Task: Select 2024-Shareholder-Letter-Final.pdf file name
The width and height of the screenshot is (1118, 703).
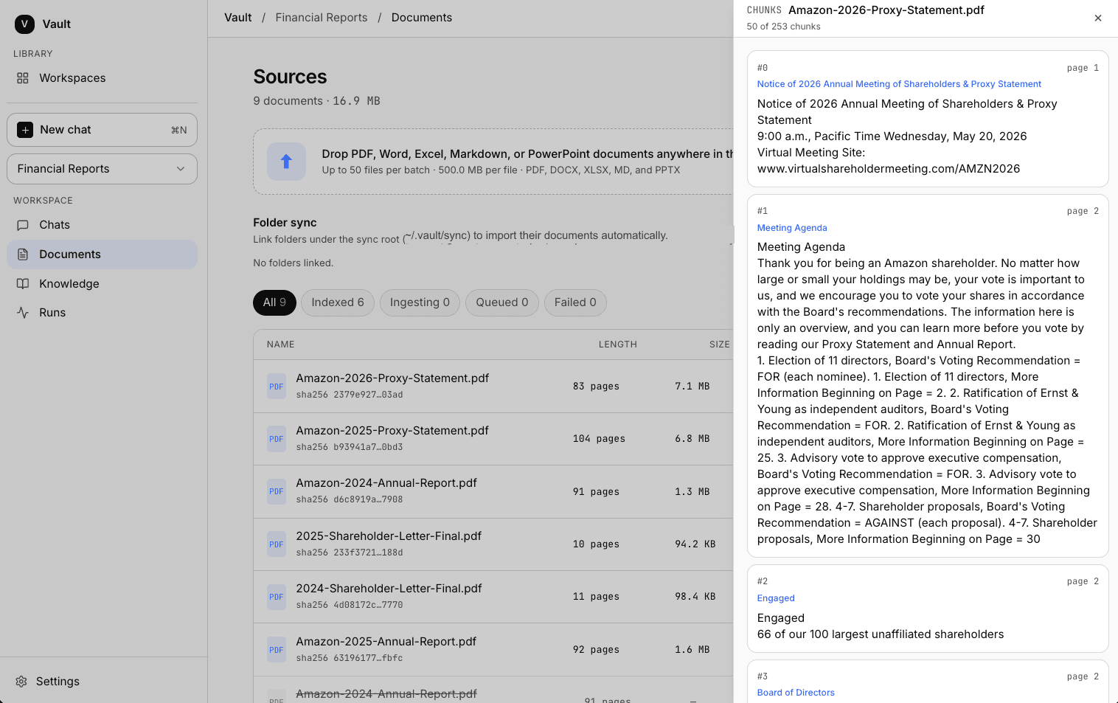Action: point(389,589)
